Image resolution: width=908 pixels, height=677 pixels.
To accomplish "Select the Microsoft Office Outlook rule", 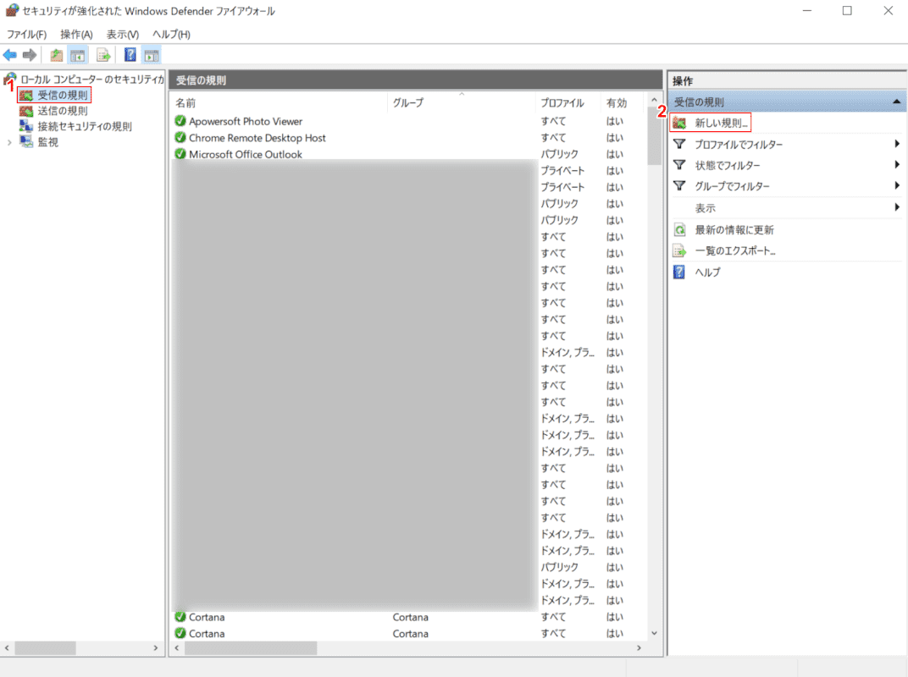I will point(246,154).
